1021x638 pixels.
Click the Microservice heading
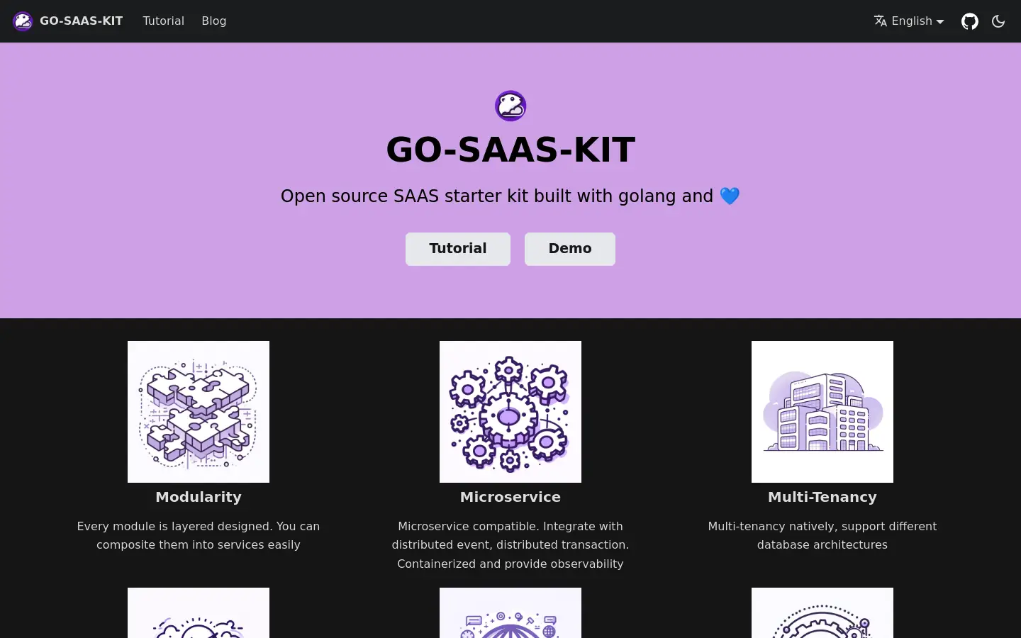click(510, 497)
